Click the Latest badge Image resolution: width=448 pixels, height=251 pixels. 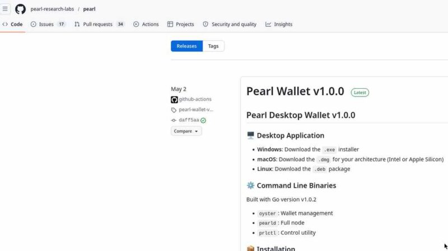click(x=360, y=92)
